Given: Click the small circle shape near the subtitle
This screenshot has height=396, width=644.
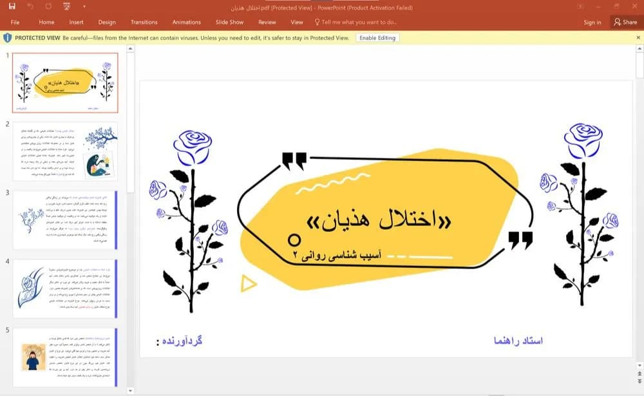Looking at the screenshot, I should click(294, 240).
